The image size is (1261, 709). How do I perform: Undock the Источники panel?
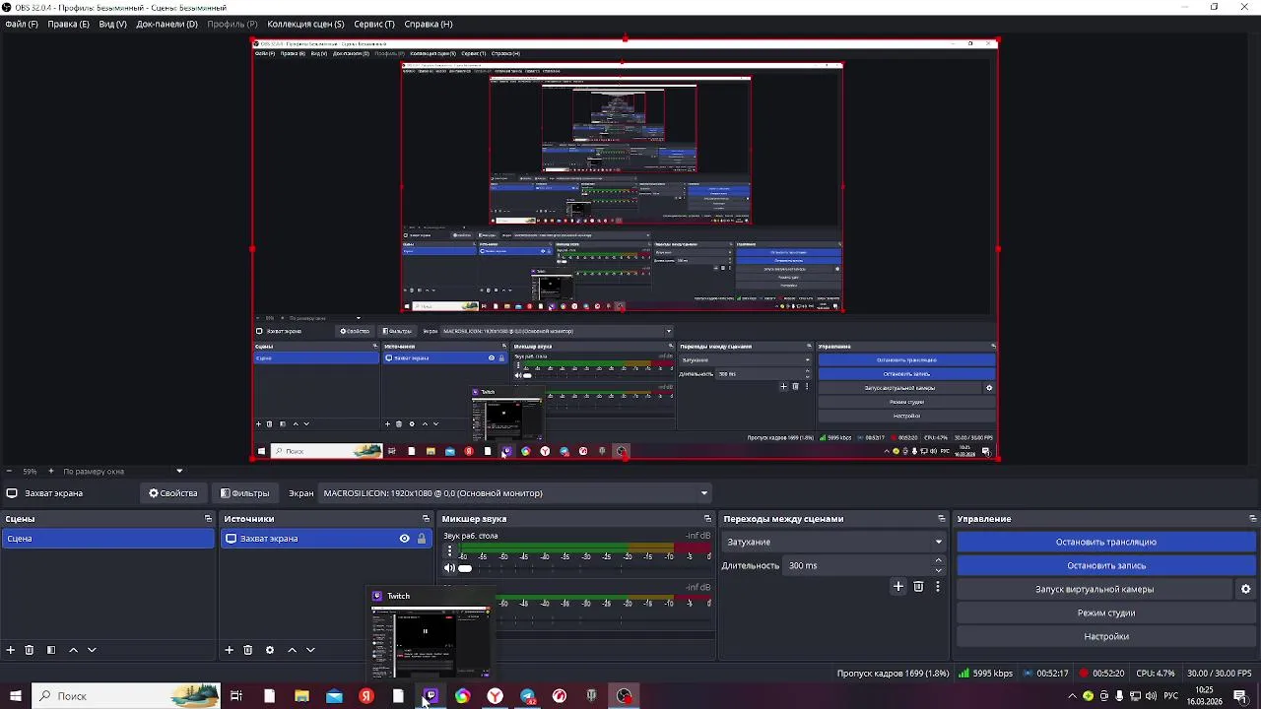[x=426, y=519]
